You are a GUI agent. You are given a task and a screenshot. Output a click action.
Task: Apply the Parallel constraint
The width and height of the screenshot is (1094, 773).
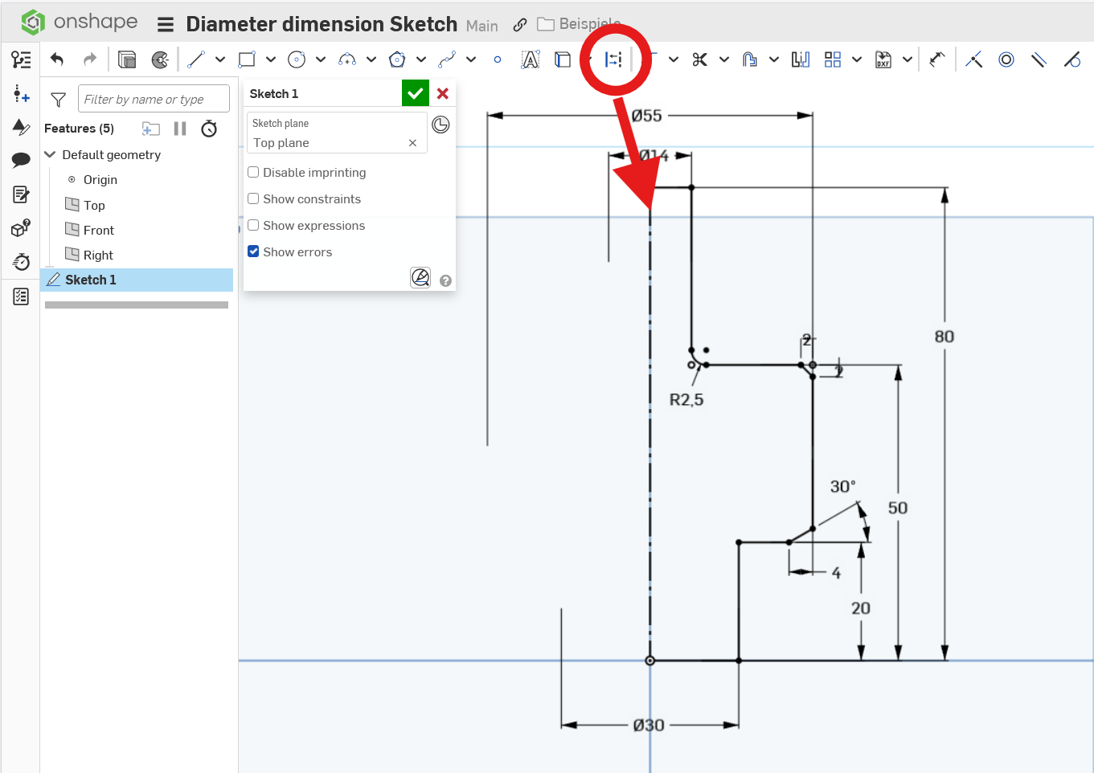click(1039, 59)
